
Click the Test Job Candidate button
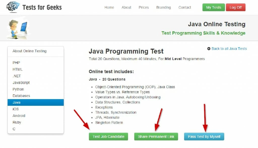point(108,137)
